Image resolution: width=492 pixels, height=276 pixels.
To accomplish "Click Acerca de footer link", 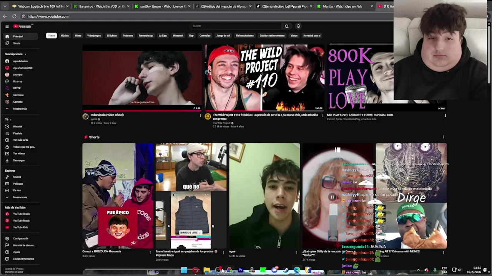I will (10, 269).
